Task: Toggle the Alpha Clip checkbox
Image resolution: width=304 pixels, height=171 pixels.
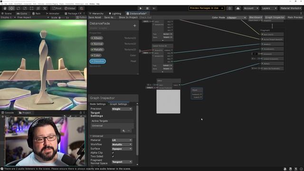Action: click(x=113, y=153)
